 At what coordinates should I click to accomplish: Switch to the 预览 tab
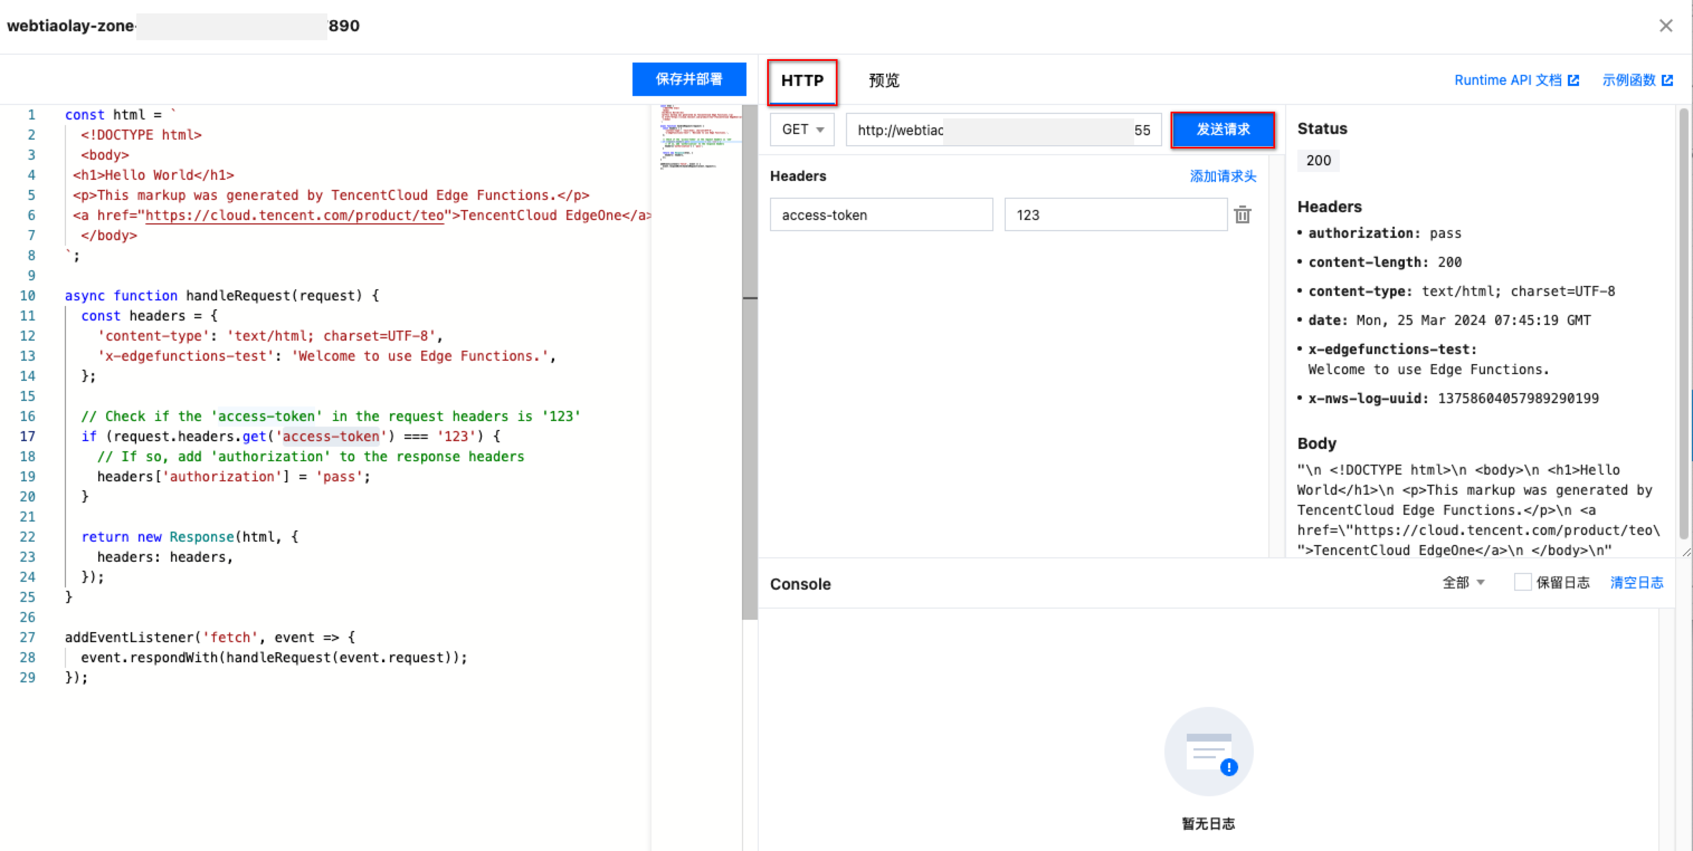884,81
